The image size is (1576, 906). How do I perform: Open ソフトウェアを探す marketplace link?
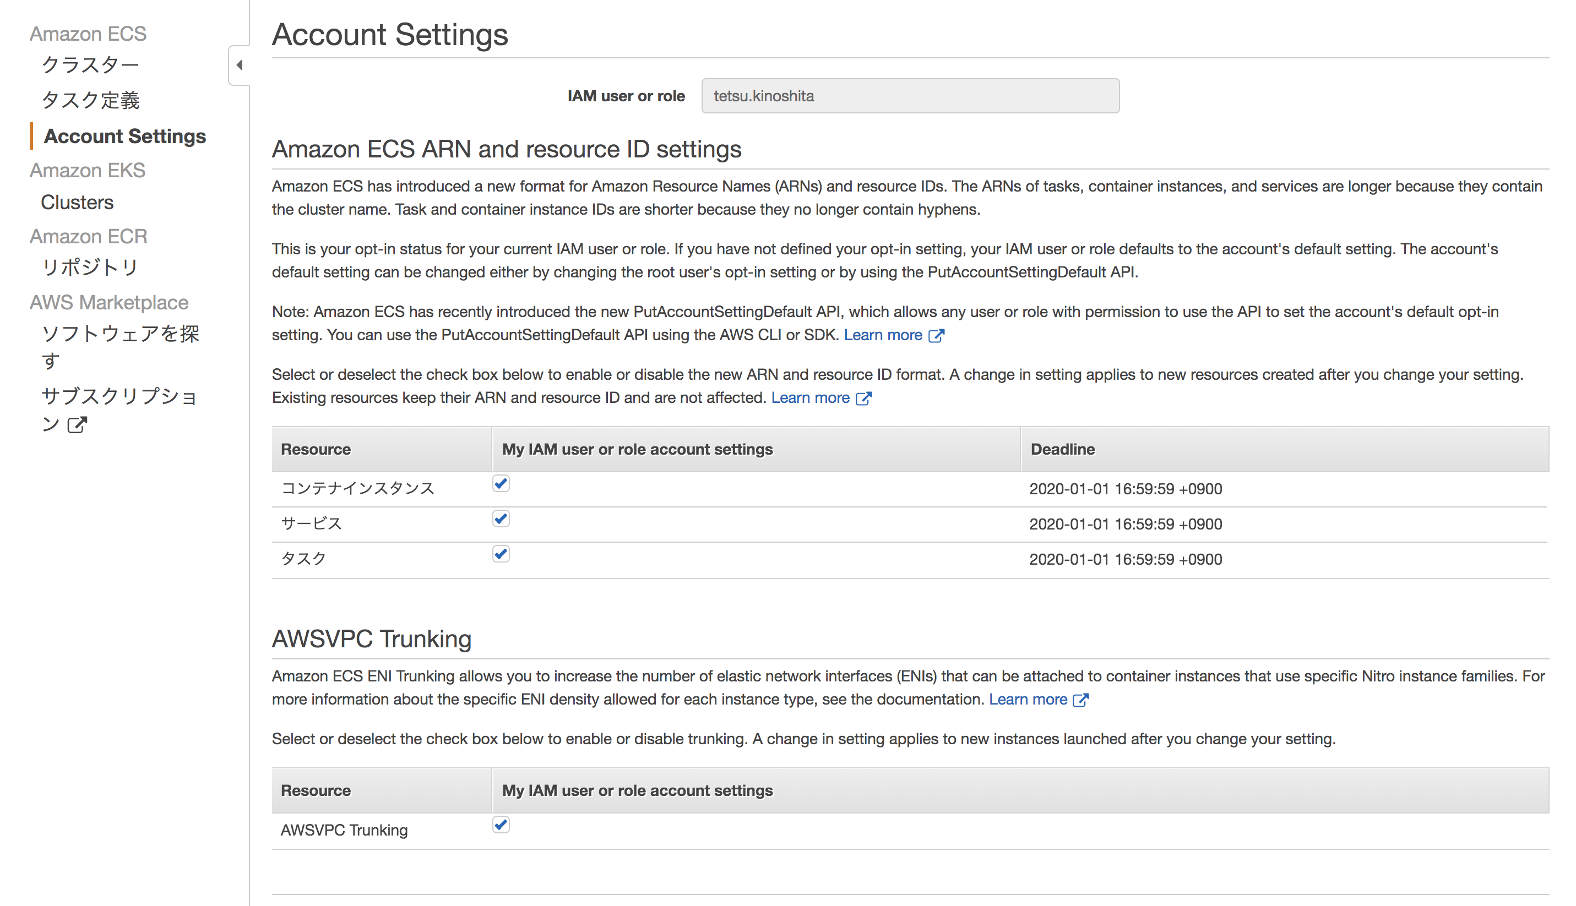click(119, 334)
